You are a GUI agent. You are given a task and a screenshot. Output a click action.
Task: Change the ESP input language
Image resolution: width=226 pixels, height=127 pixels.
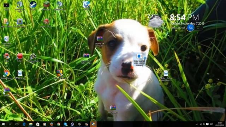tap(212, 124)
